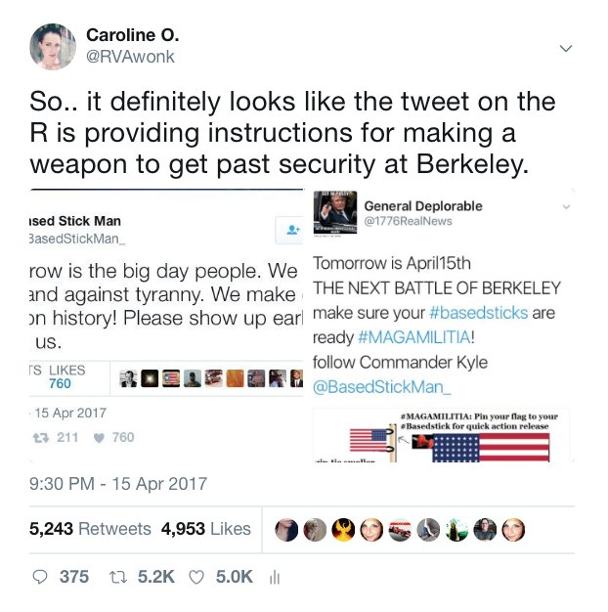This screenshot has height=612, width=608.
Task: Open Caroline O. profile avatar
Action: 52,47
